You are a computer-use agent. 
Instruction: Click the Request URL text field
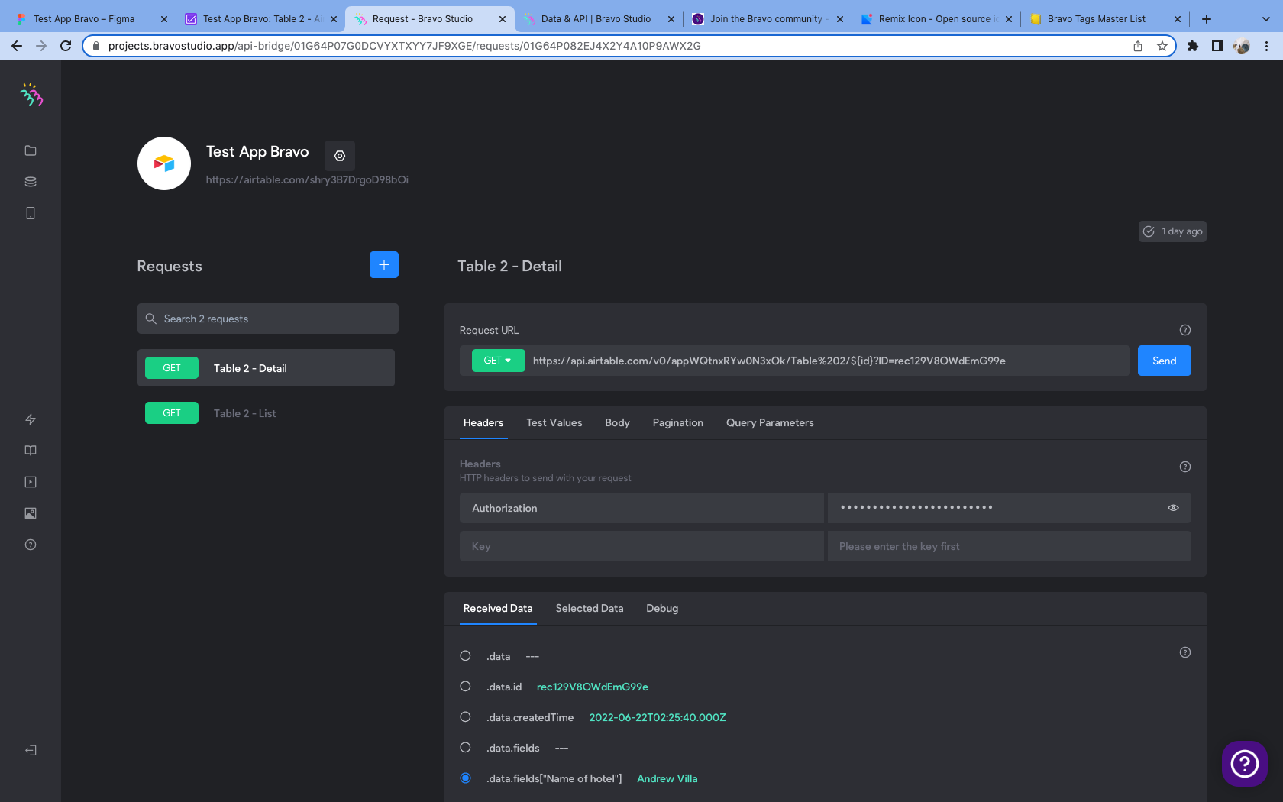point(827,361)
